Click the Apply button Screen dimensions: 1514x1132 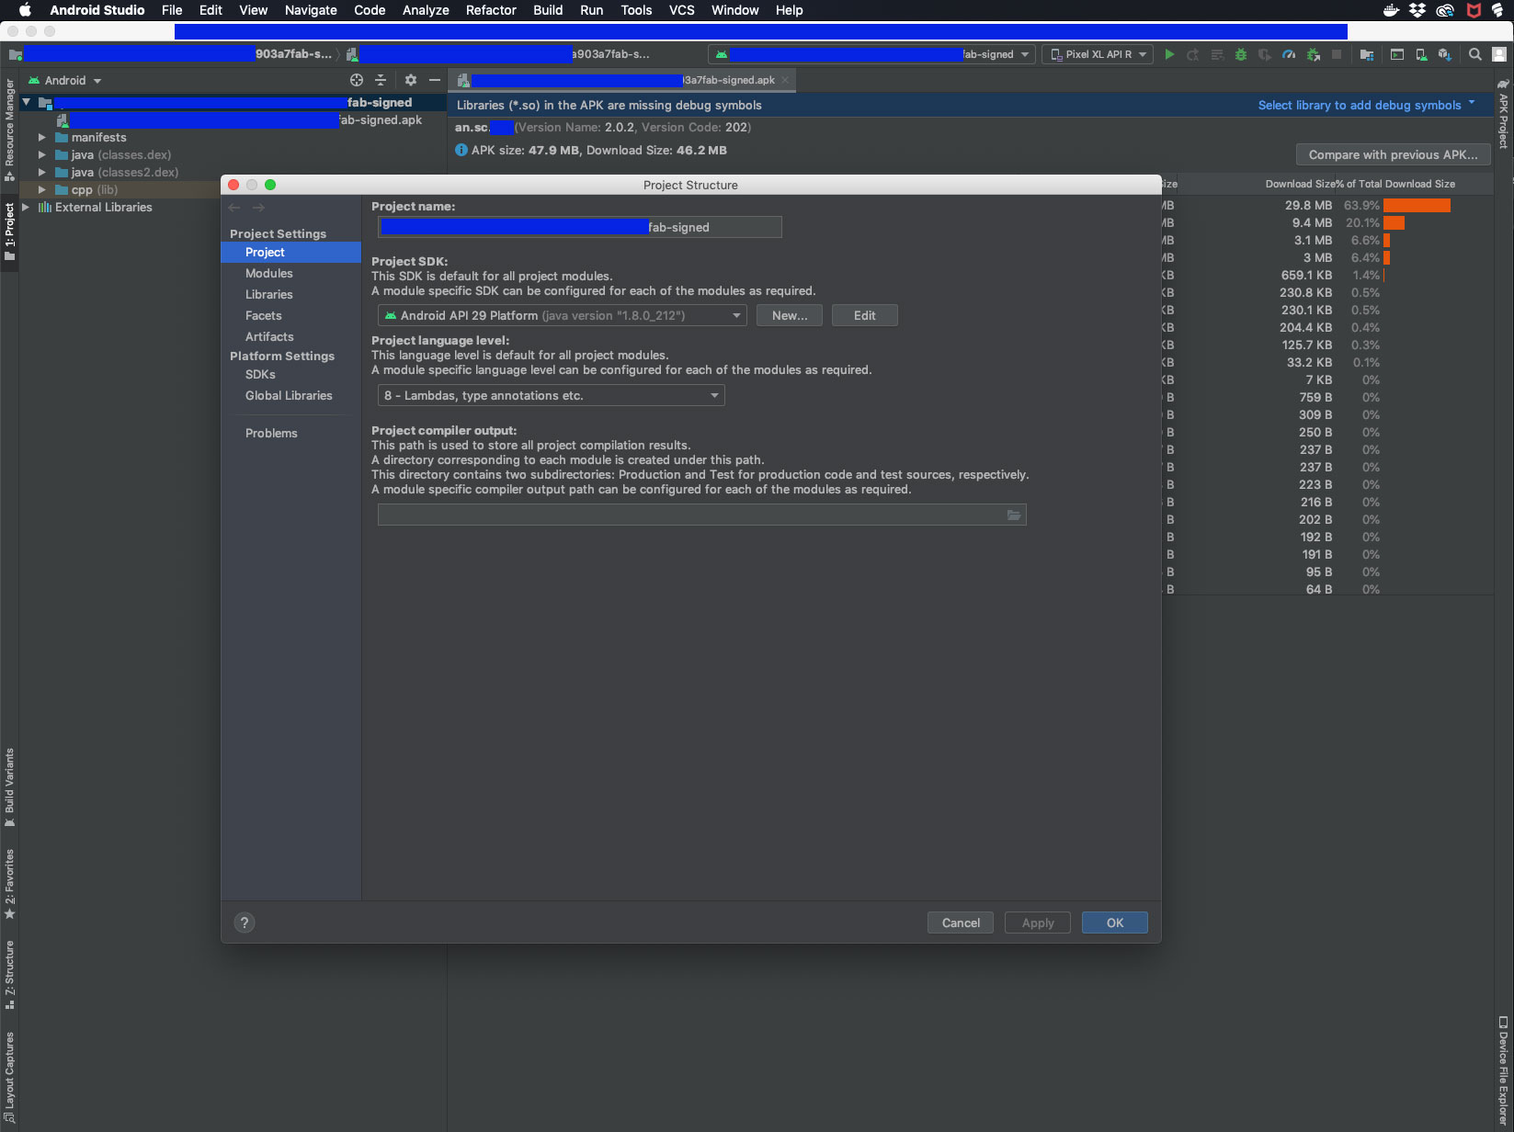coord(1038,923)
